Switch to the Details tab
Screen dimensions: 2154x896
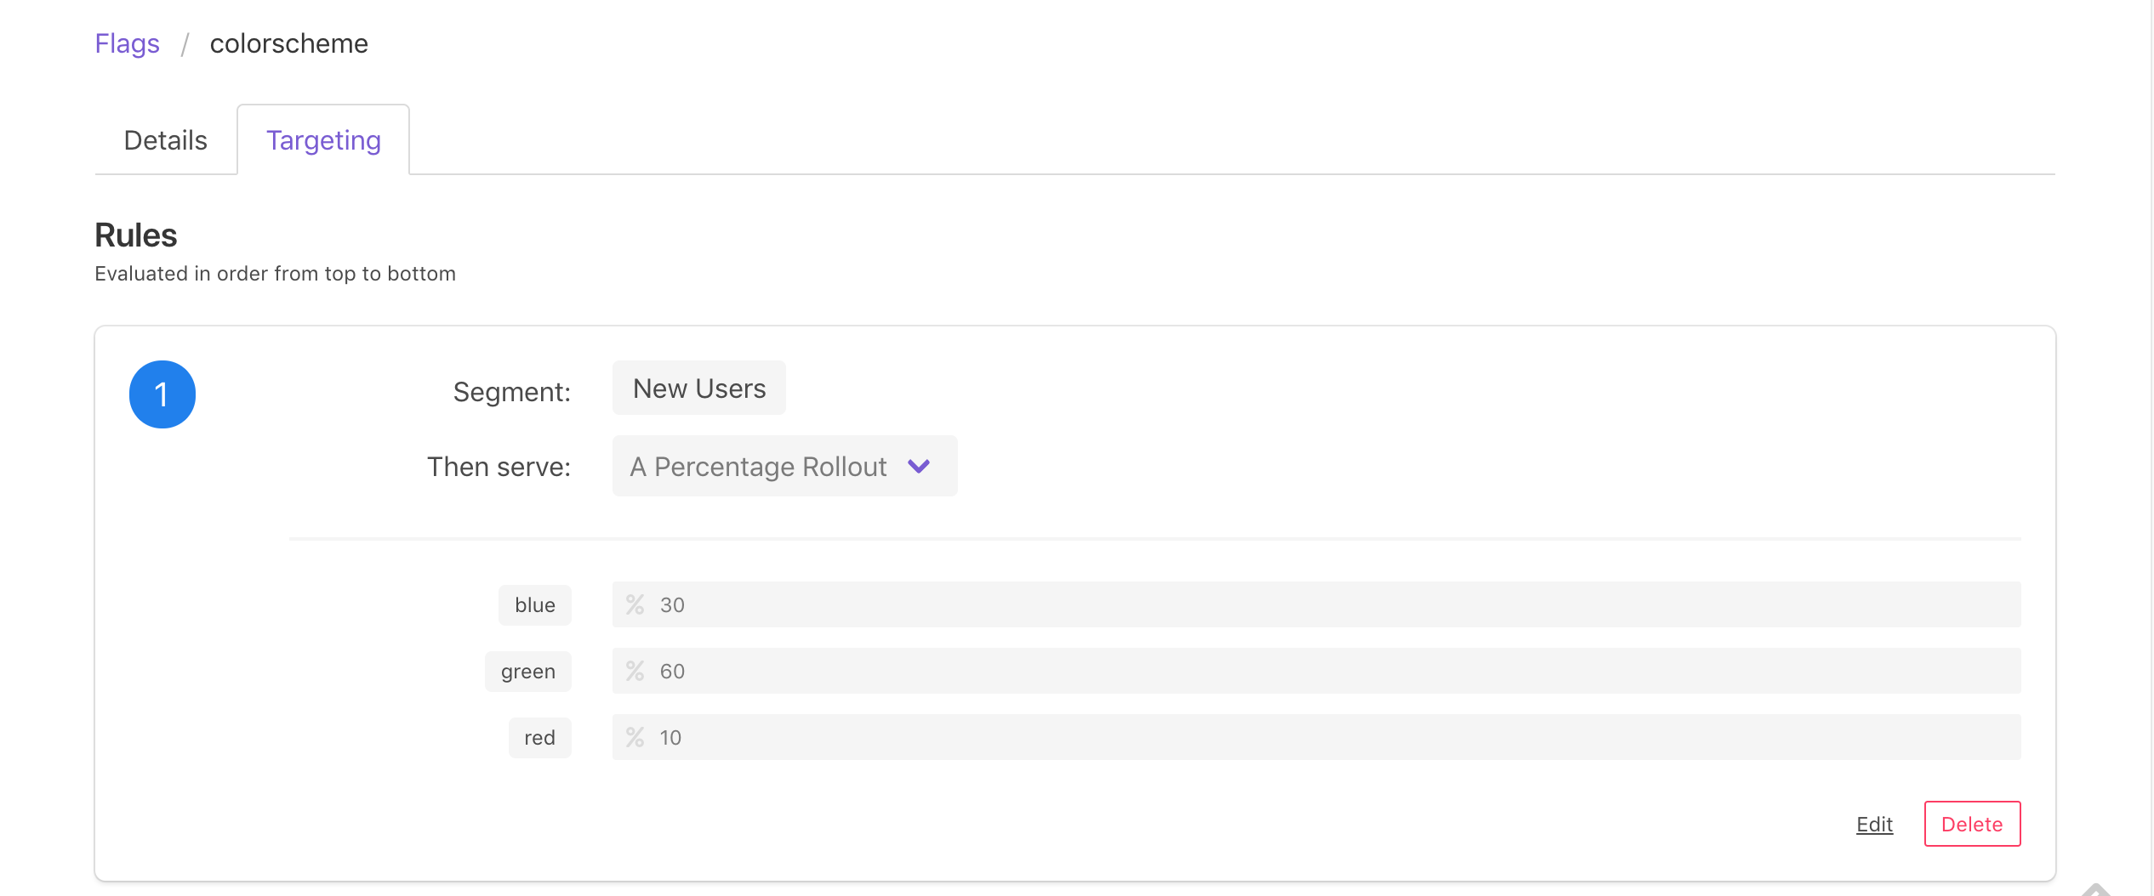[x=166, y=140]
